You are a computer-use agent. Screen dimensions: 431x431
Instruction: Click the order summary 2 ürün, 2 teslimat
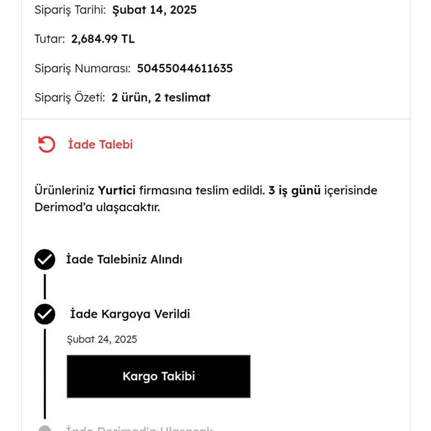point(161,98)
